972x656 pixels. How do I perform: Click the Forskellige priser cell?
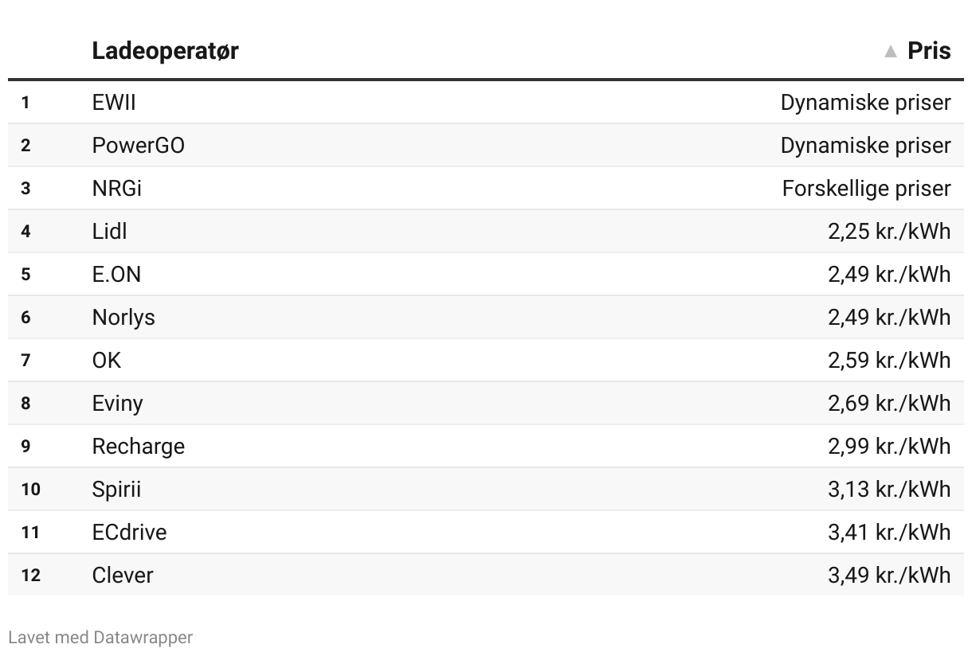click(867, 189)
